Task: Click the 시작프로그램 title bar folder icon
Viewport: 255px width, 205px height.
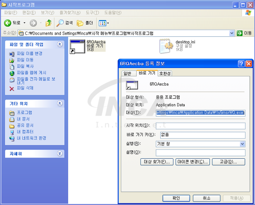Action: pyautogui.click(x=4, y=5)
